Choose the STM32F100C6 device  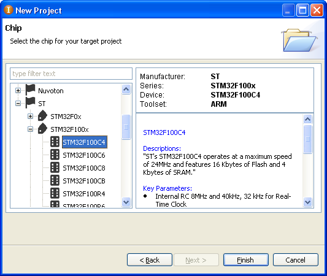[x=84, y=155]
